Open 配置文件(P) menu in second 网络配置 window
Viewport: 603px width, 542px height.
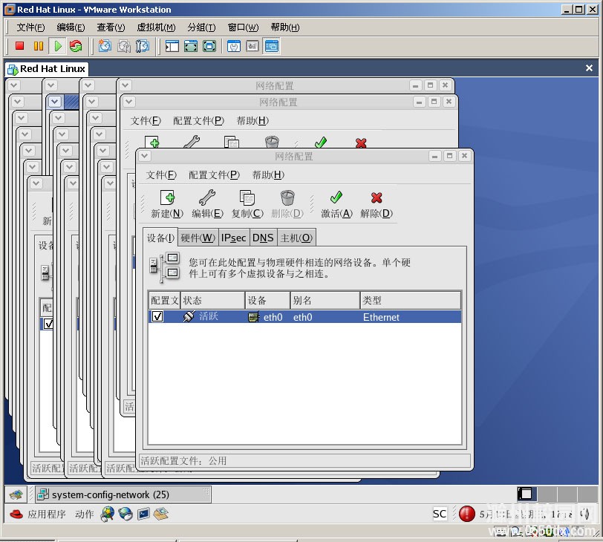coord(198,121)
